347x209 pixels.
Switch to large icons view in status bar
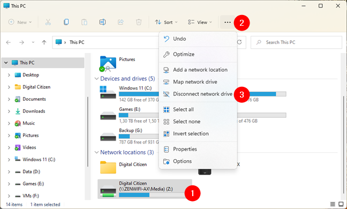tap(341, 204)
